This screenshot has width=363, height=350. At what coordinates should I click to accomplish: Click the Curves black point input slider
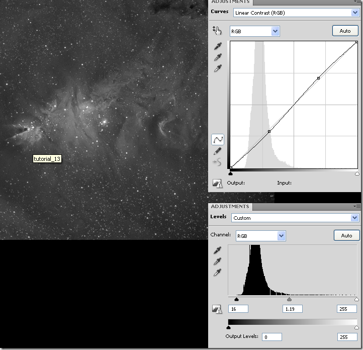(231, 173)
